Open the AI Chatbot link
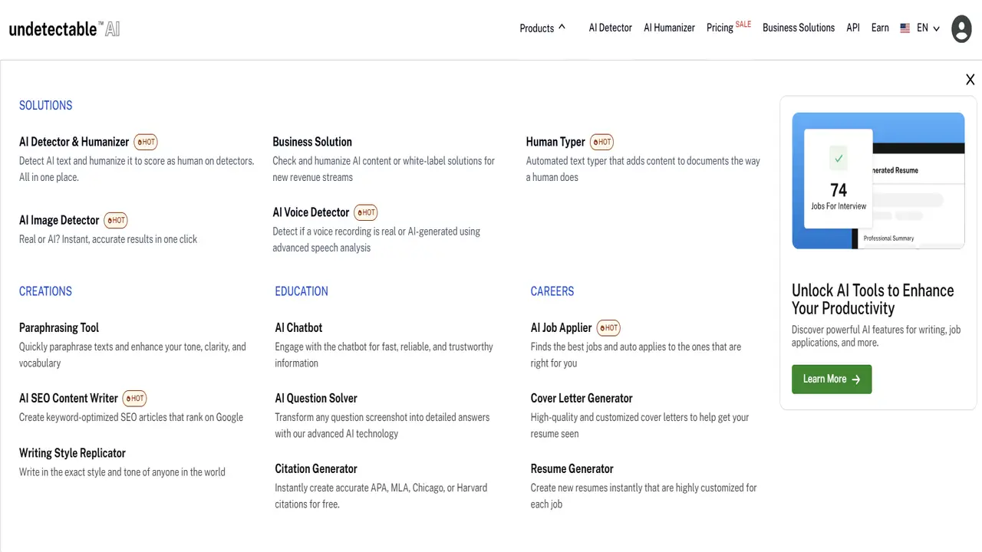982x552 pixels. [x=298, y=327]
